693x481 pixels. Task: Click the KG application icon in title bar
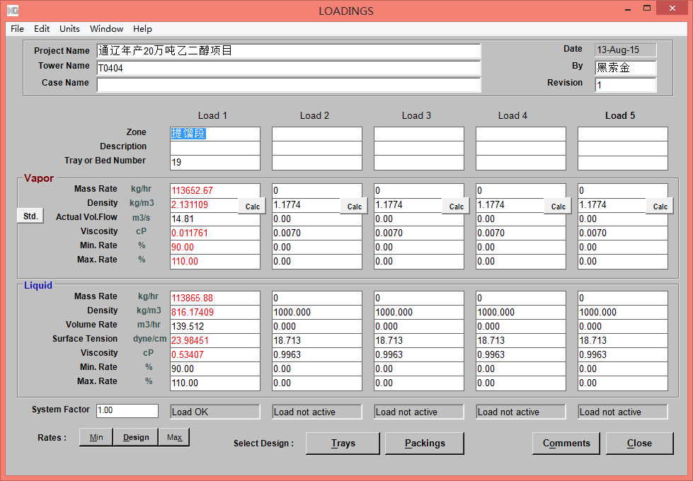point(12,11)
